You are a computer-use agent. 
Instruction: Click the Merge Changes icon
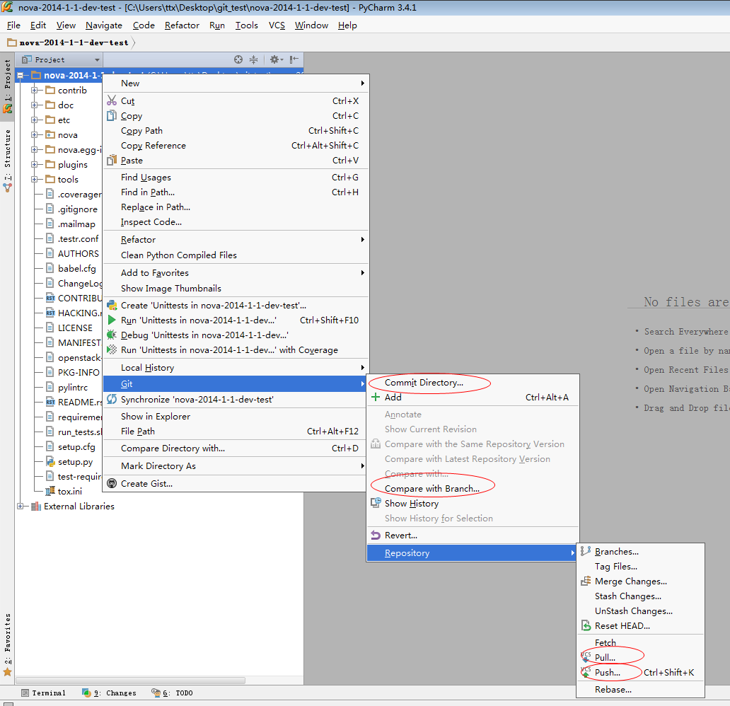pyautogui.click(x=586, y=581)
